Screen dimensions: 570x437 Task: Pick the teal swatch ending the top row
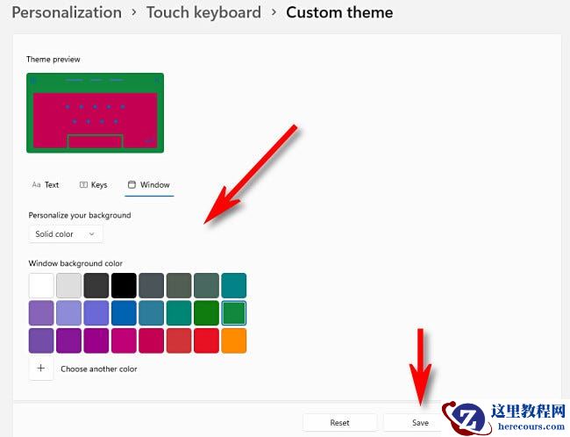pos(234,286)
